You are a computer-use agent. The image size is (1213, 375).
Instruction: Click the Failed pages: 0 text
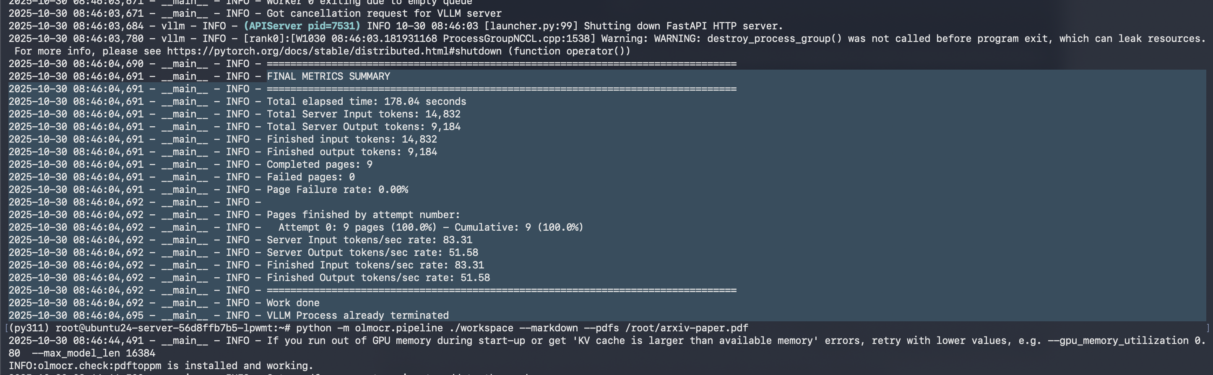310,177
